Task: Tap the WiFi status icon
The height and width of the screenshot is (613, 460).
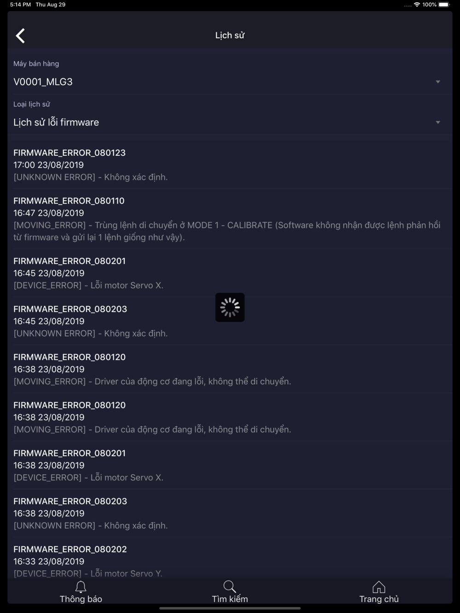Action: pos(417,5)
